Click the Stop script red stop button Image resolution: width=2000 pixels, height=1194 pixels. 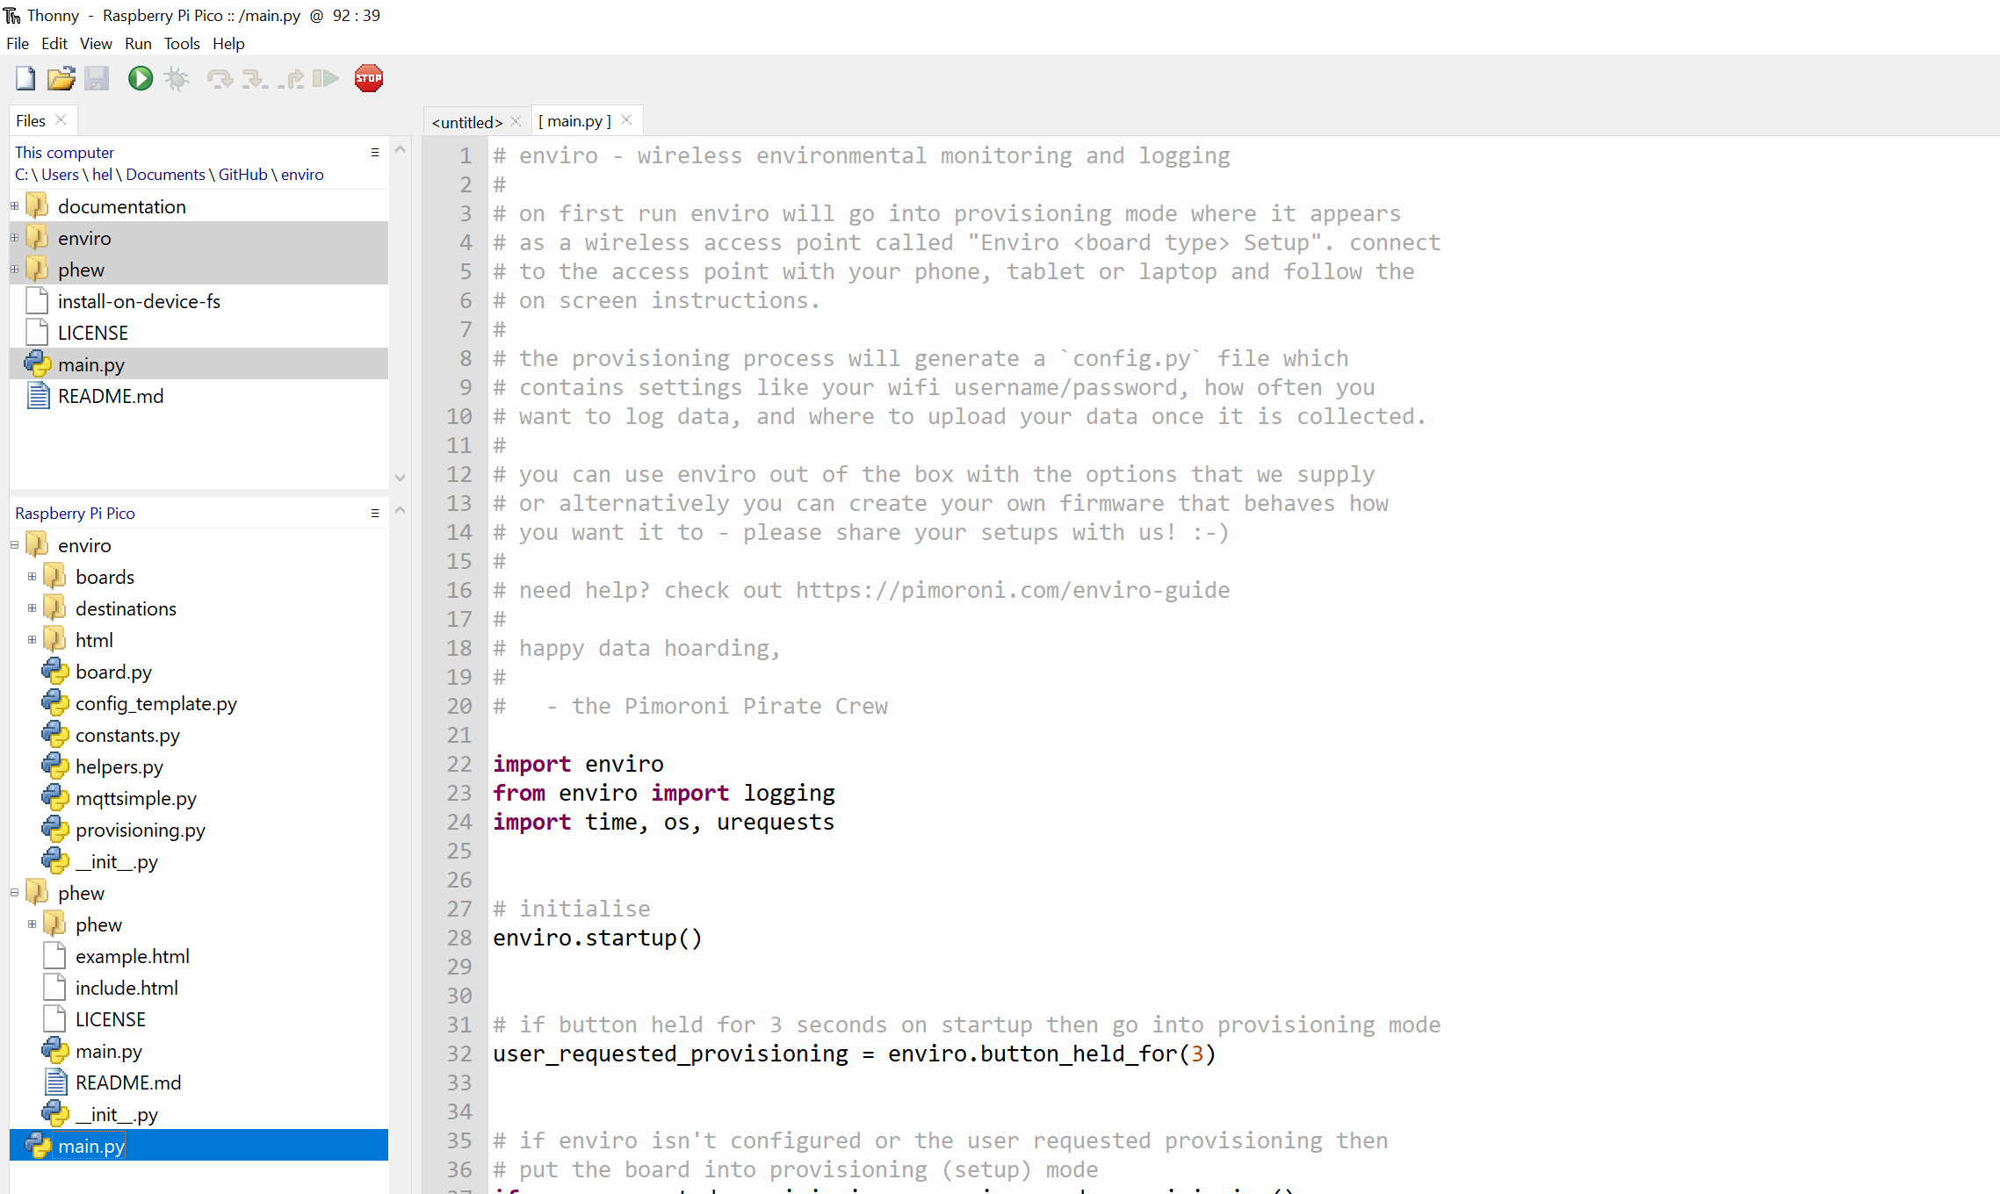(370, 78)
